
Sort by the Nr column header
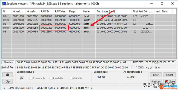click(x=7, y=11)
